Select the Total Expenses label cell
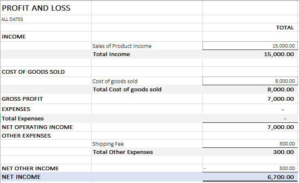The width and height of the screenshot is (299, 183). 23,118
